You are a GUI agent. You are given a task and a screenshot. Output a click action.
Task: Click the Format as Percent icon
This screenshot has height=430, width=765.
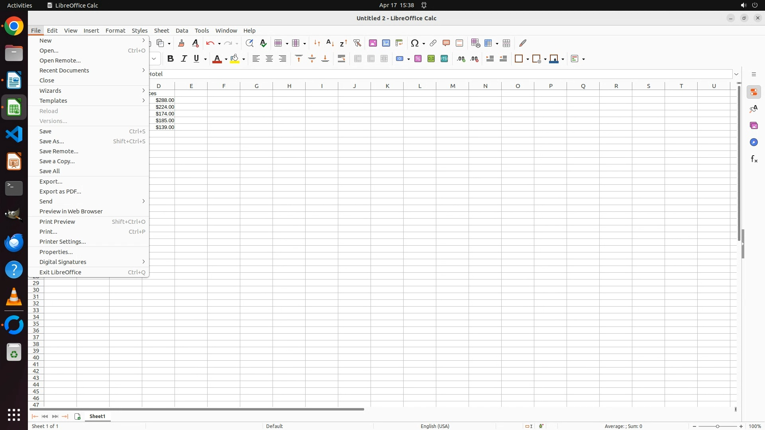click(x=418, y=59)
